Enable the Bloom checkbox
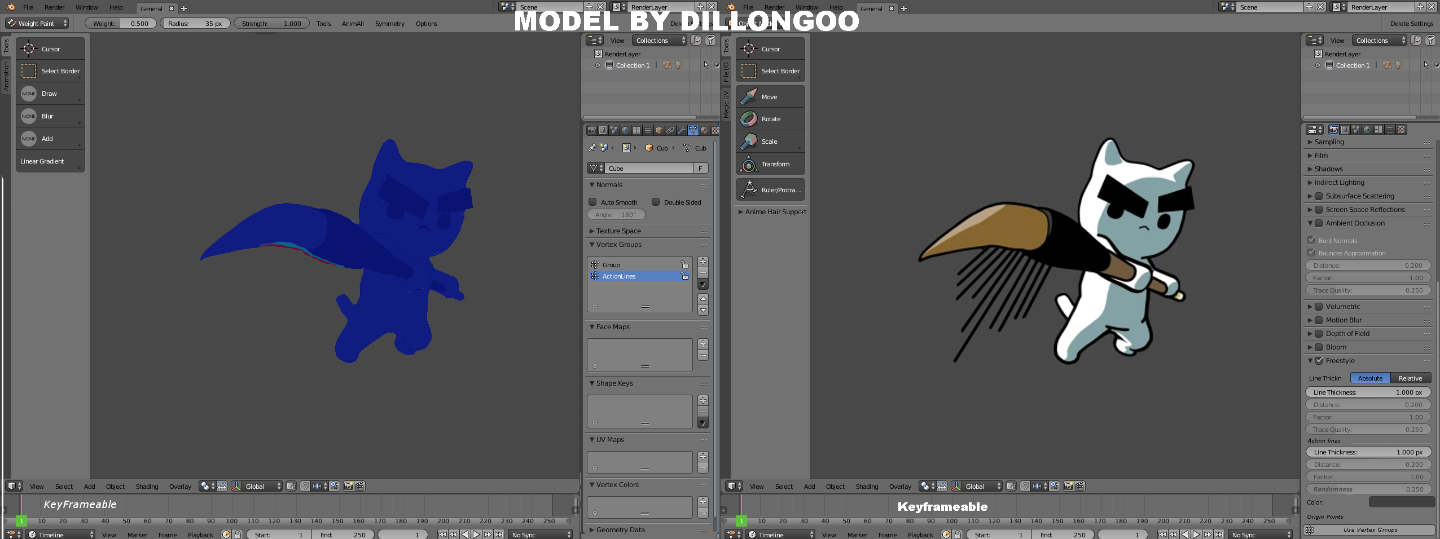The height and width of the screenshot is (539, 1440). click(1319, 347)
